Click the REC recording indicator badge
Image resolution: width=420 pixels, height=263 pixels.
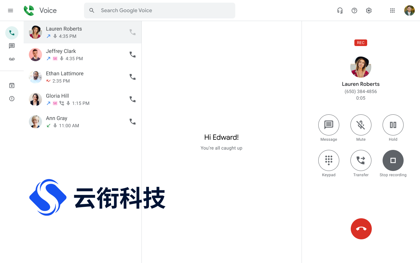pyautogui.click(x=361, y=43)
